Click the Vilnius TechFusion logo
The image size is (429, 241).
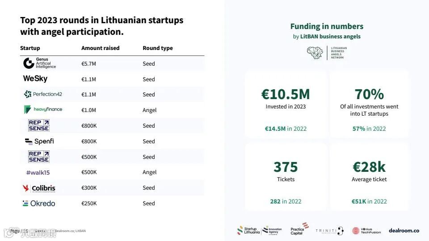pyautogui.click(x=366, y=231)
